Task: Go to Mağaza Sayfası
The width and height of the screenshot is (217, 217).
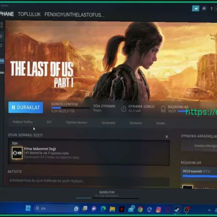Action: [23, 122]
